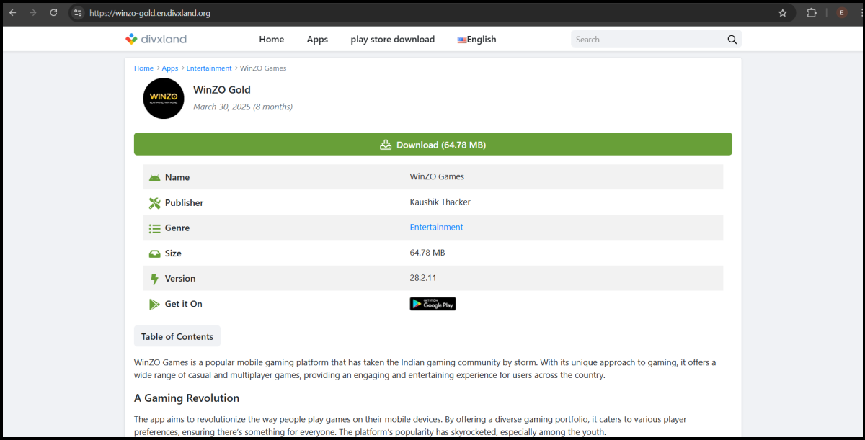Click the browser extensions puzzle icon
The height and width of the screenshot is (440, 865).
tap(812, 12)
